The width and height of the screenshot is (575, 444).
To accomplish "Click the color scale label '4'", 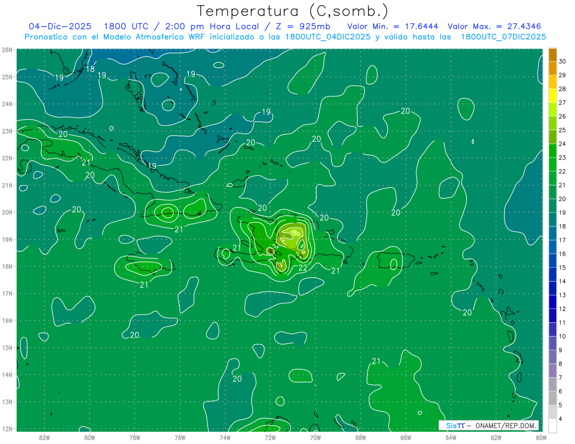I will pyautogui.click(x=561, y=419).
